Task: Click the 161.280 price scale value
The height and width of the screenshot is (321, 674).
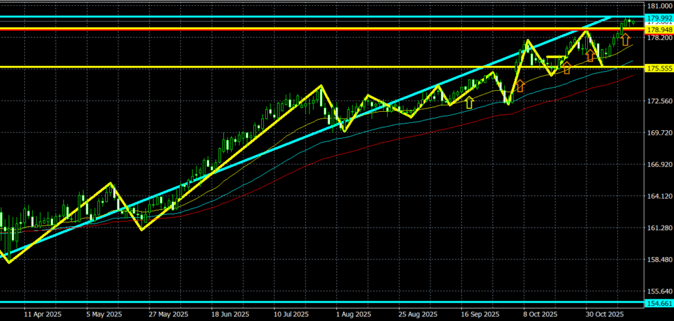Action: (659, 228)
